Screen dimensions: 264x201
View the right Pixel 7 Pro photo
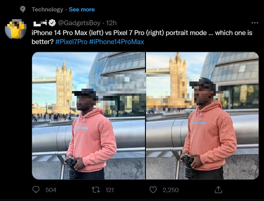(x=202, y=116)
